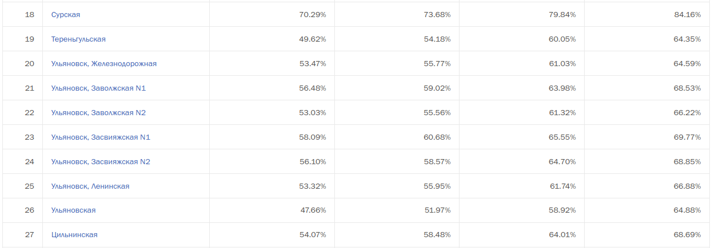The width and height of the screenshot is (711, 248).
Task: Click the 66.22% value in row 22
Action: [688, 113]
